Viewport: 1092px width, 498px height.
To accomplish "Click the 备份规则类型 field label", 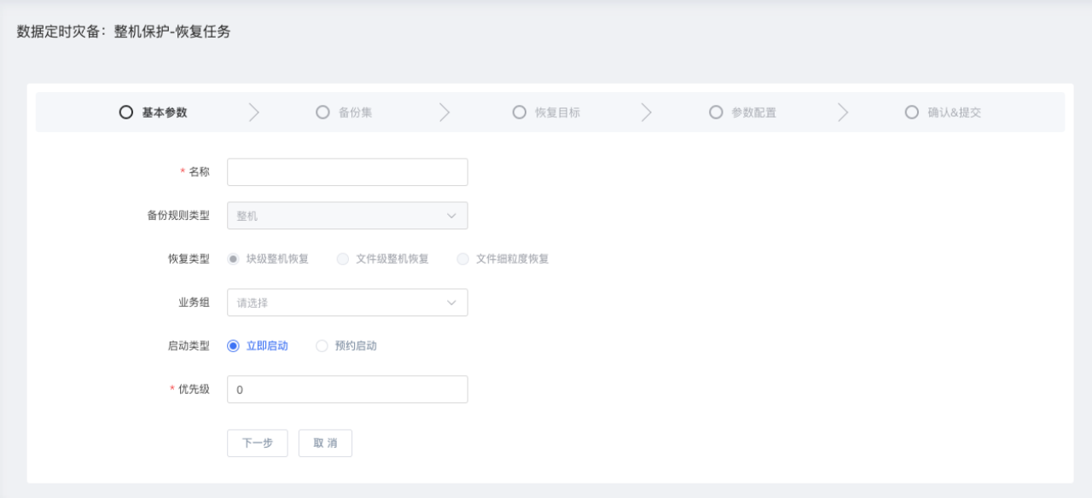I will [178, 216].
